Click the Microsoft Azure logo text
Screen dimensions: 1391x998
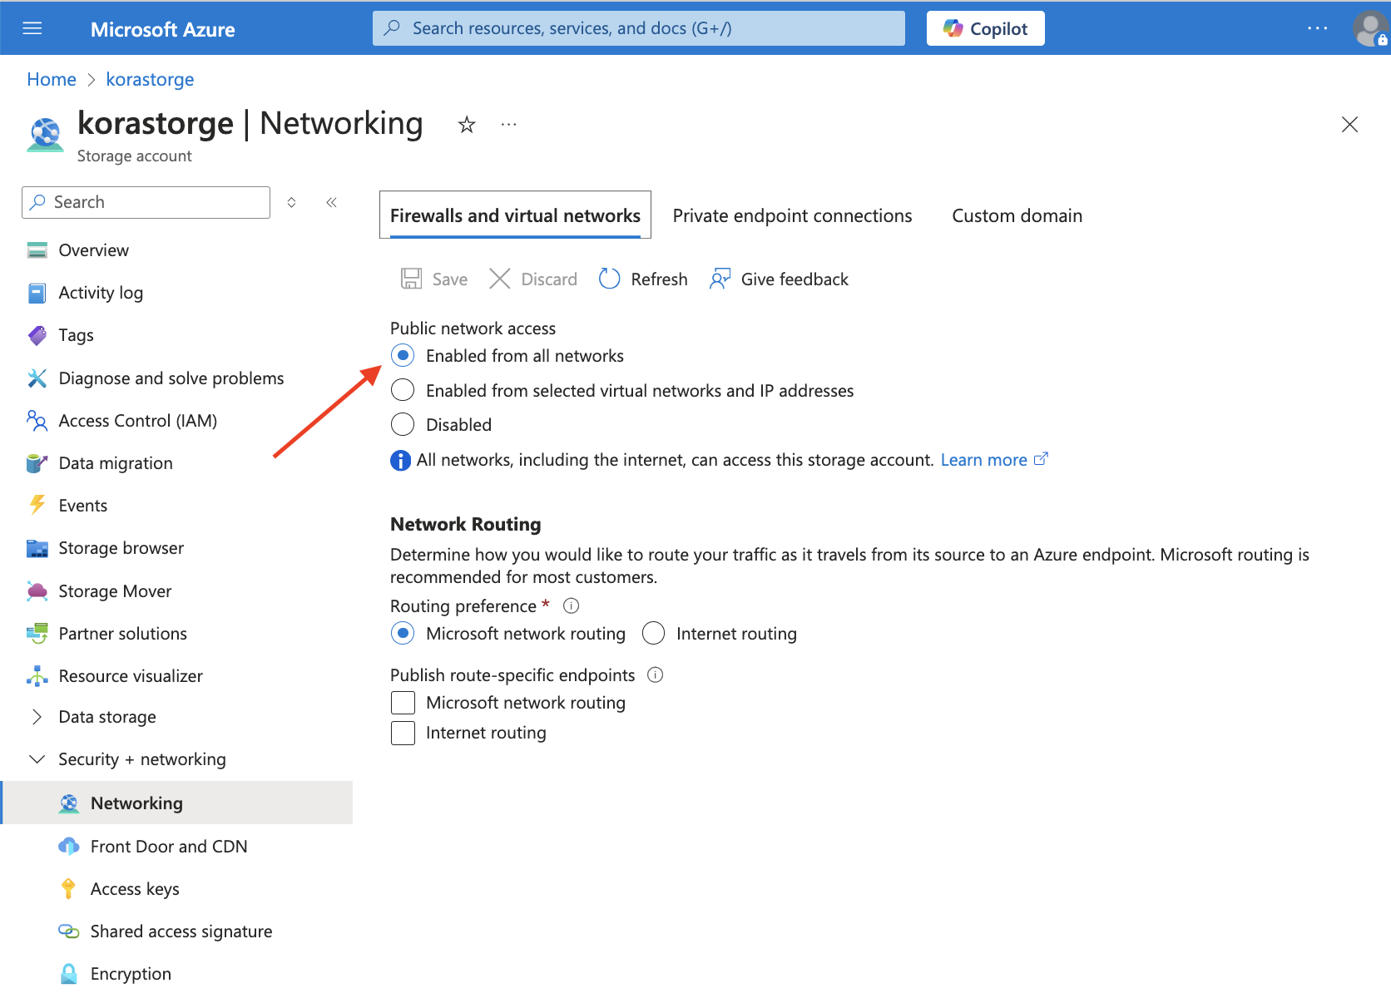coord(162,29)
